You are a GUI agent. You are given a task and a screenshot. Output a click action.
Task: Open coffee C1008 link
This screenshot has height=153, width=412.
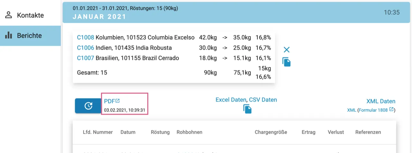click(85, 38)
